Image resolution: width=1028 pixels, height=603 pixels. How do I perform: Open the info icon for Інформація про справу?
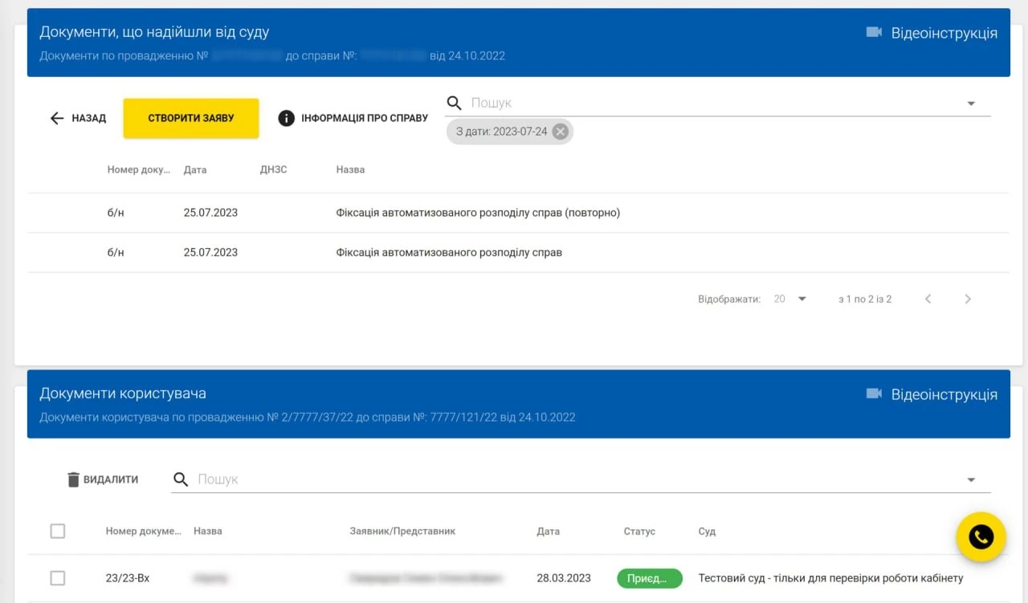286,118
